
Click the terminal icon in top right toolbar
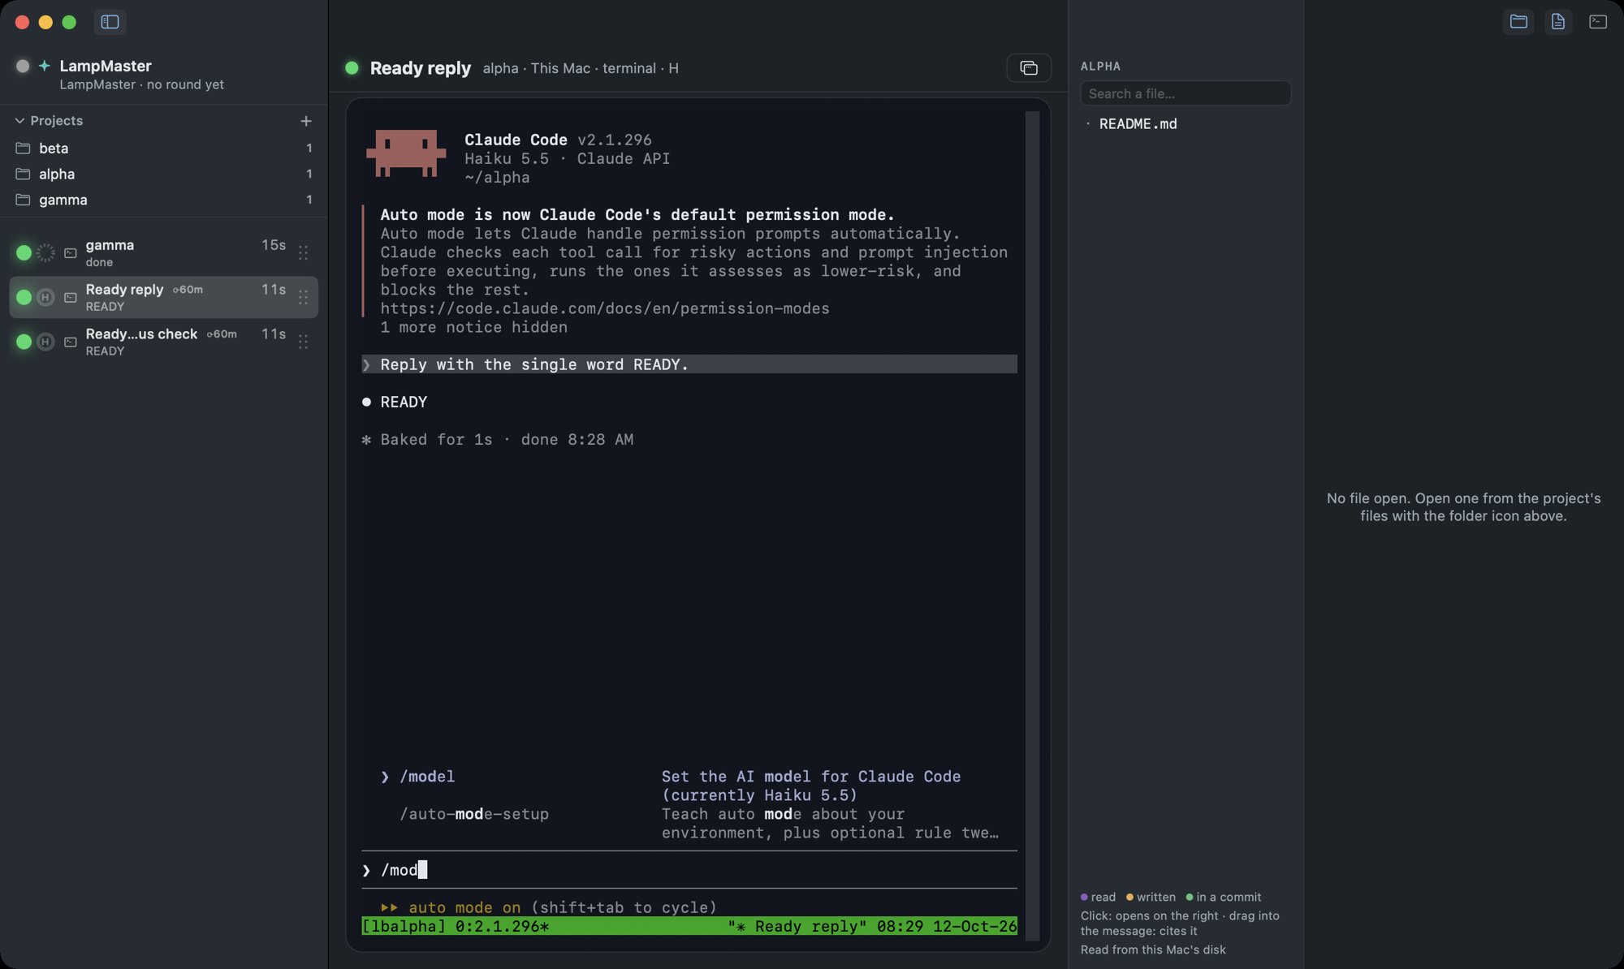tap(1597, 22)
